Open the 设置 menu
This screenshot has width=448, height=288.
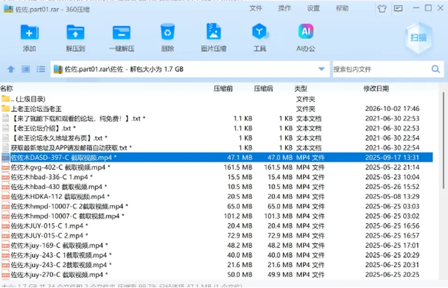pyautogui.click(x=314, y=8)
